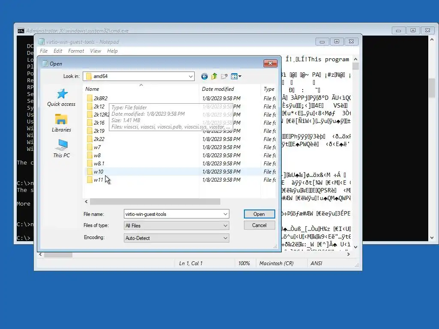Open the Notepad Format menu
The height and width of the screenshot is (329, 439).
76,51
